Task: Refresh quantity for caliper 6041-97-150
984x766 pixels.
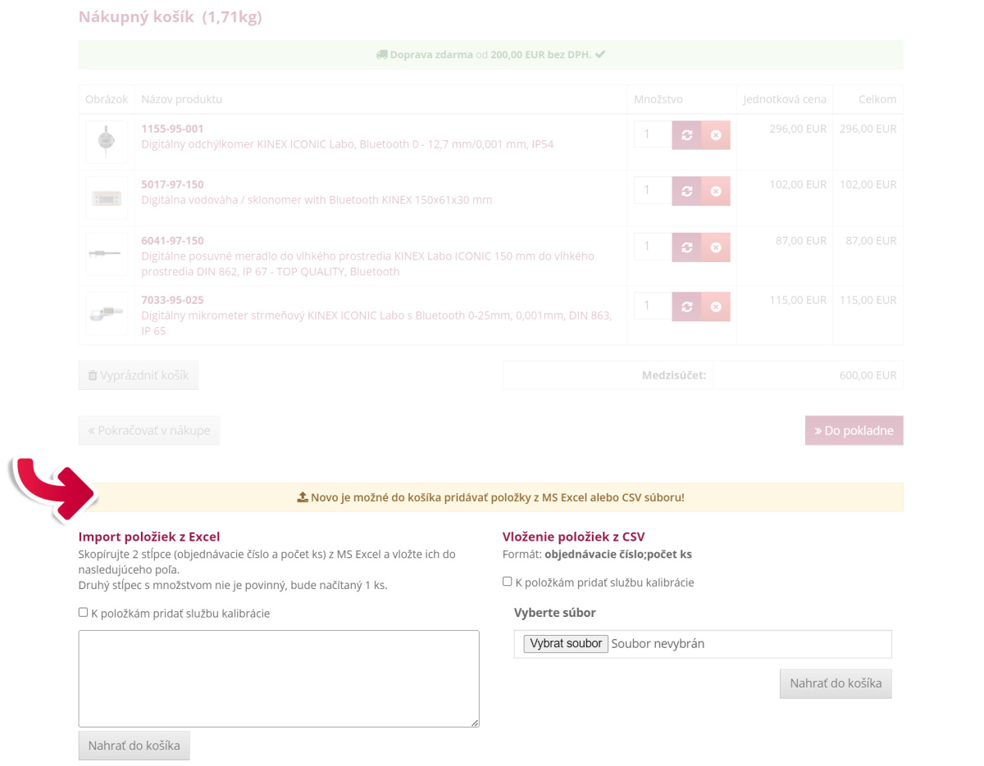Action: (686, 247)
